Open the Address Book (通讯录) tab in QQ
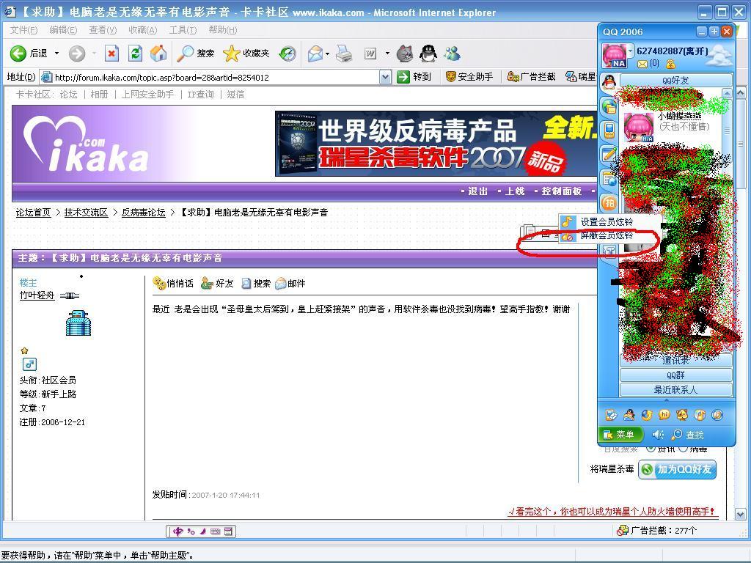 [x=675, y=360]
